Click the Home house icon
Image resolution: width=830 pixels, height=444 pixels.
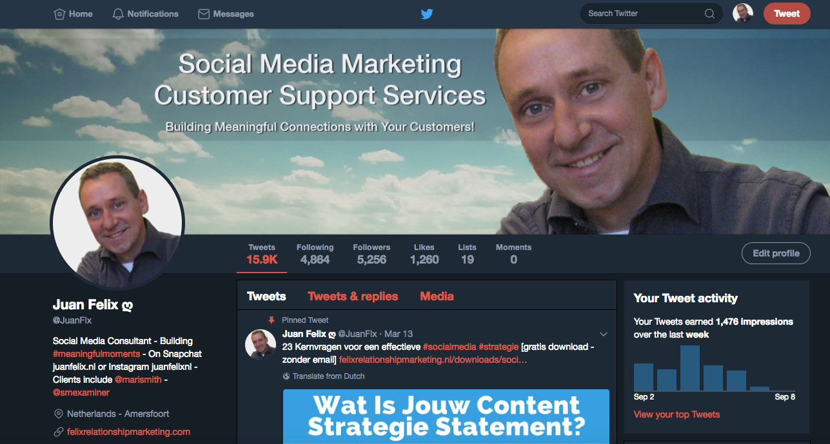[59, 14]
